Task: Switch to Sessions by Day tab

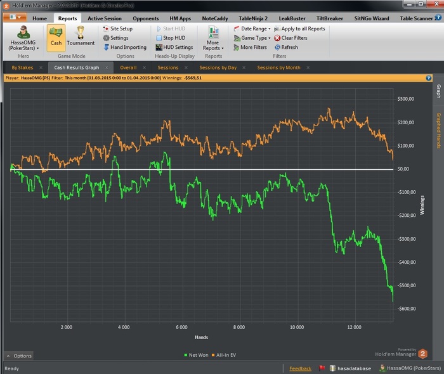Action: (x=218, y=68)
